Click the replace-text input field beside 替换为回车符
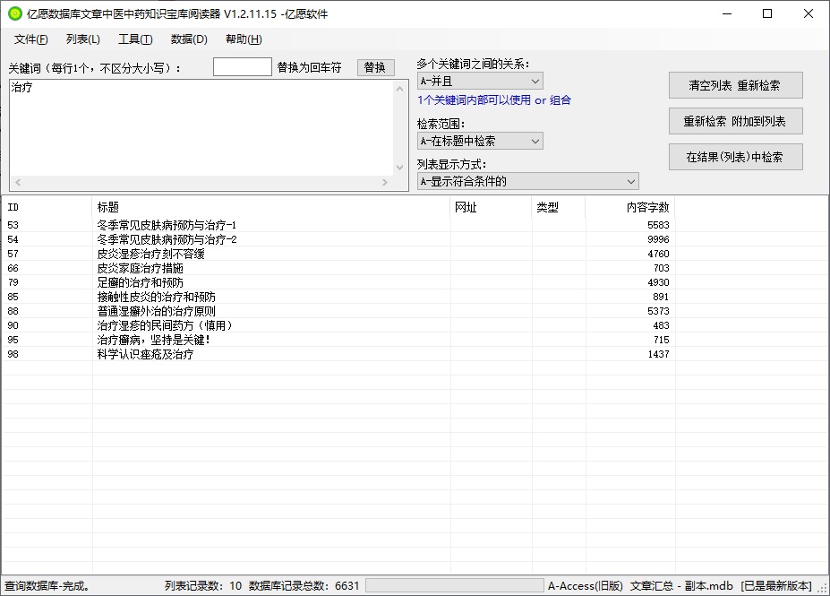This screenshot has height=596, width=830. [x=242, y=67]
